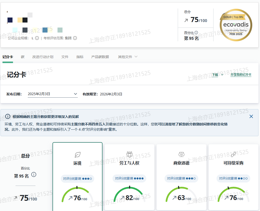Open the 改进行动计划 tab

point(43,57)
